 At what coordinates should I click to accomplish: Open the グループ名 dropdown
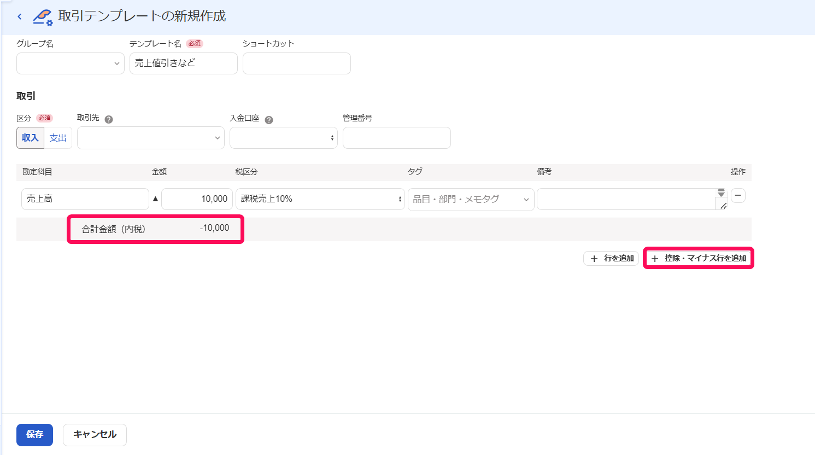pos(71,63)
